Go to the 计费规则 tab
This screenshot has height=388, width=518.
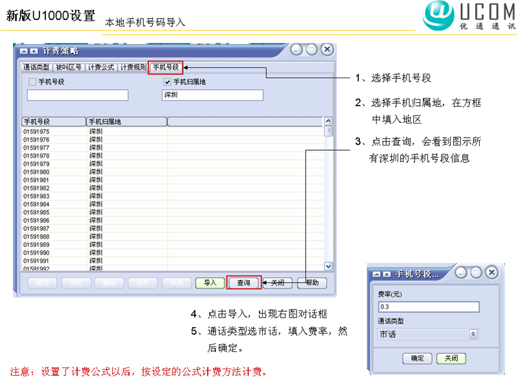pos(133,68)
